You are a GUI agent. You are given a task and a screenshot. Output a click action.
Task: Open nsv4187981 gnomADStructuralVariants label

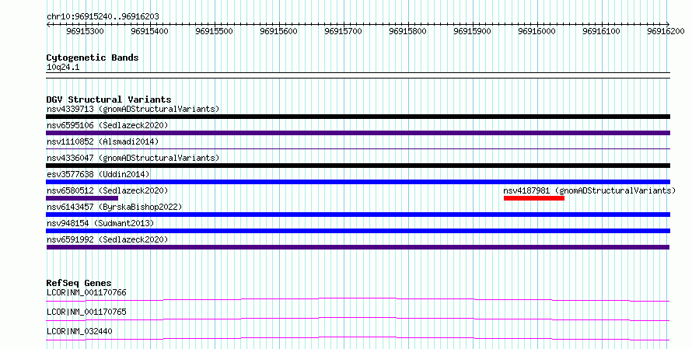click(x=589, y=190)
